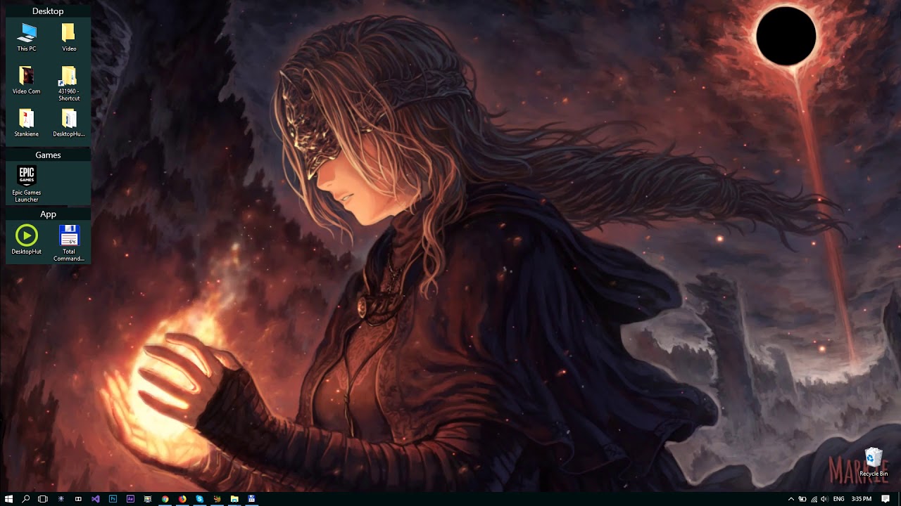Screen dimensions: 901x506
Task: Open Skype from taskbar
Action: [200, 499]
